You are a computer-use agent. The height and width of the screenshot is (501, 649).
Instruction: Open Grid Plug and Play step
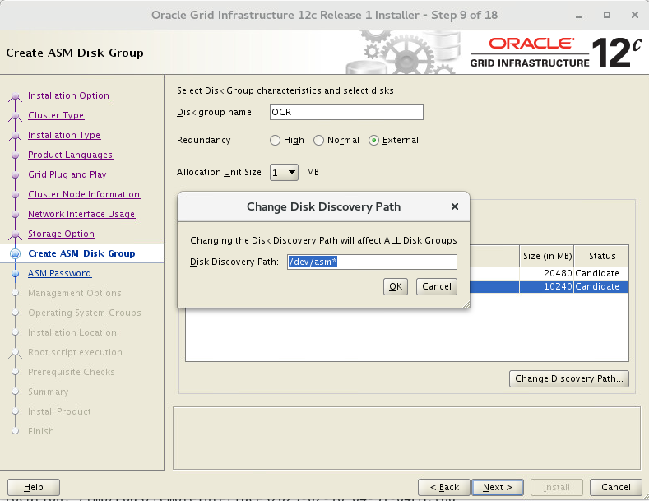[67, 174]
